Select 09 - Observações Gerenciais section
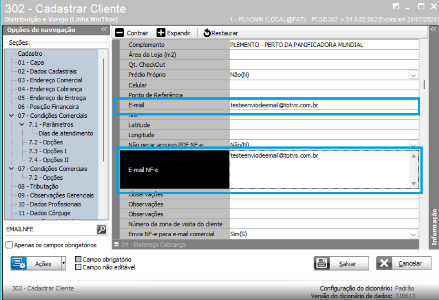This screenshot has height=300, width=439. coord(56,195)
